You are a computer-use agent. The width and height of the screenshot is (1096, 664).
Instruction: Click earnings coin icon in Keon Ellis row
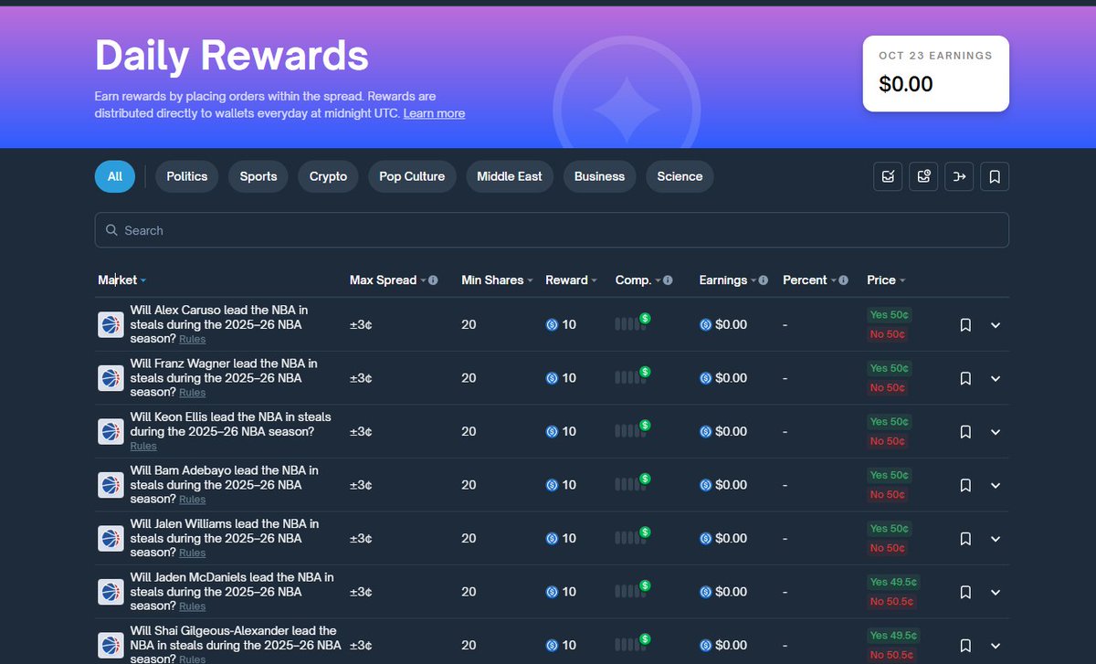coord(705,431)
